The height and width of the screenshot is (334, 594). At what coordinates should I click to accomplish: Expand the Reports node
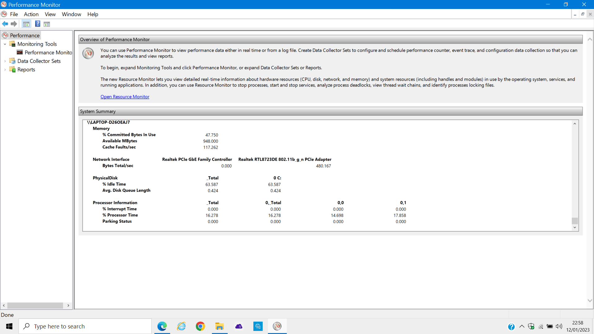pos(5,70)
